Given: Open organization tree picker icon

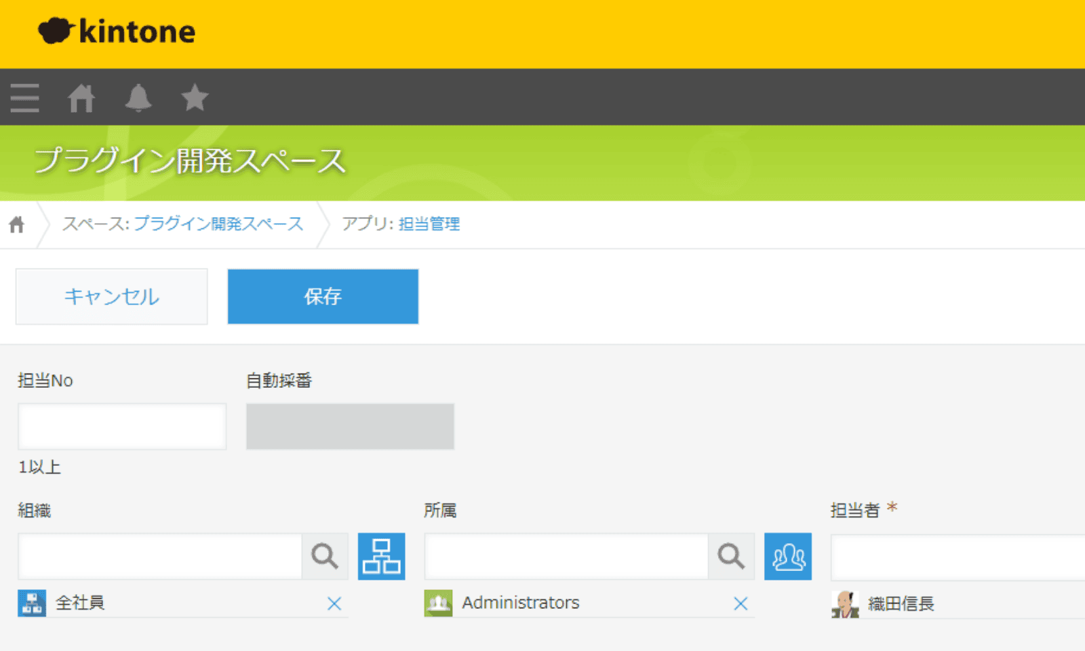Looking at the screenshot, I should pos(381,557).
